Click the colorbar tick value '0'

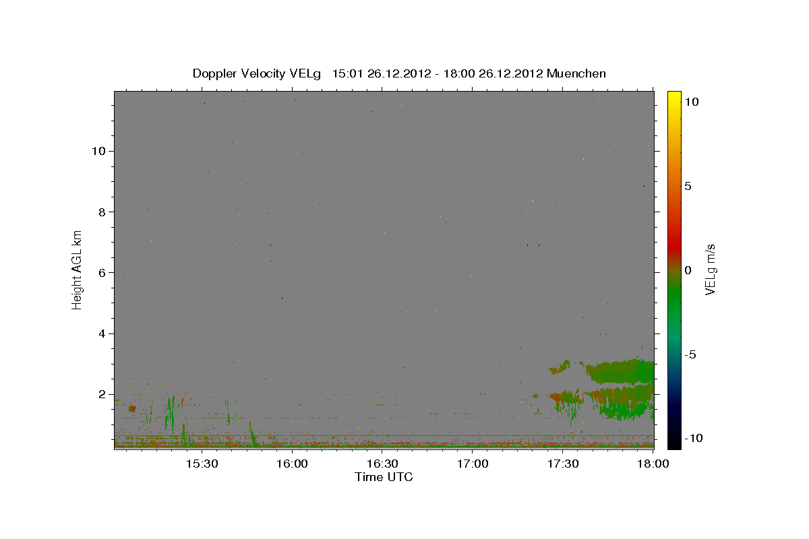click(688, 270)
